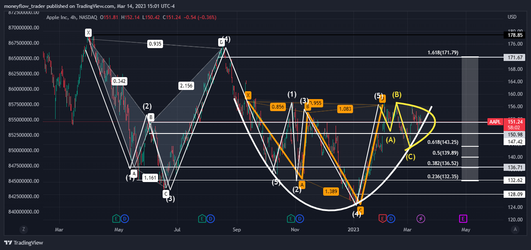Image resolution: width=531 pixels, height=250 pixels.
Task: Select the blue dividend D icon above Nov
Action: coord(300,218)
